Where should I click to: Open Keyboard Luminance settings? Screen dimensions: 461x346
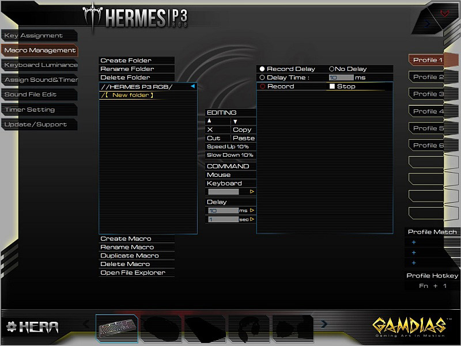click(x=40, y=65)
